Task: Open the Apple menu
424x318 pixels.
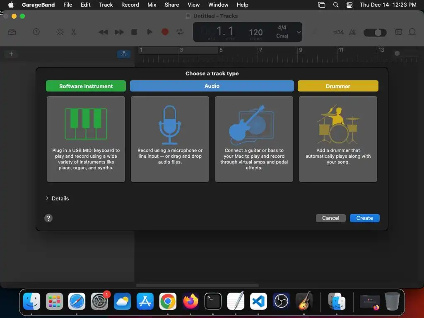Action: click(x=11, y=5)
